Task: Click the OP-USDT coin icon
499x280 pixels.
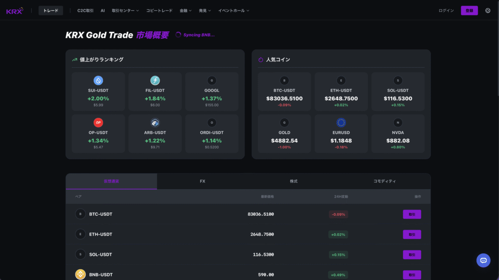Action: point(98,123)
